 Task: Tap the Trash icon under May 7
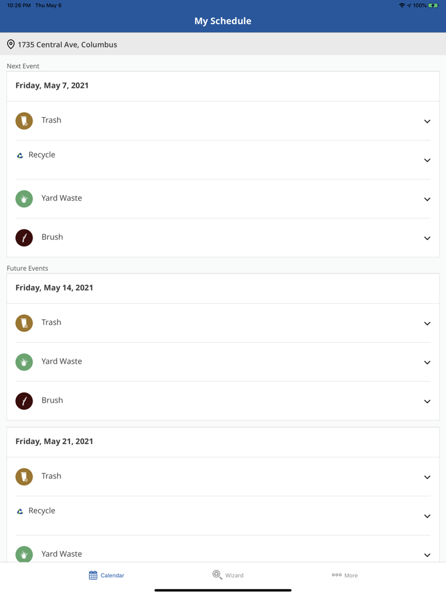(24, 121)
